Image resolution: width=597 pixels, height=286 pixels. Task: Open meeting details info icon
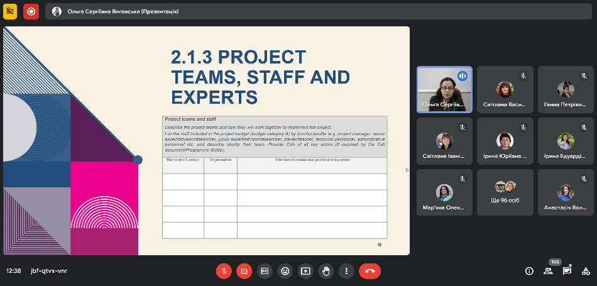(529, 271)
